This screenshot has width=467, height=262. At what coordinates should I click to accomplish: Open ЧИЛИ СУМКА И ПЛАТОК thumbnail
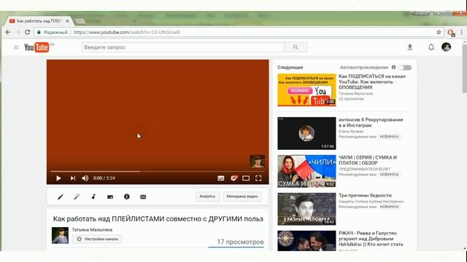(x=306, y=171)
